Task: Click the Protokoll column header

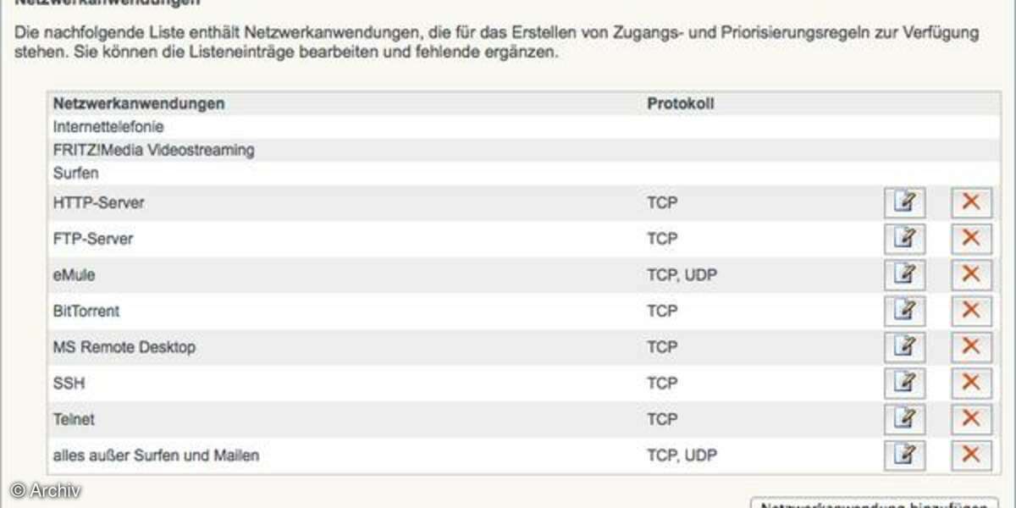Action: [681, 103]
